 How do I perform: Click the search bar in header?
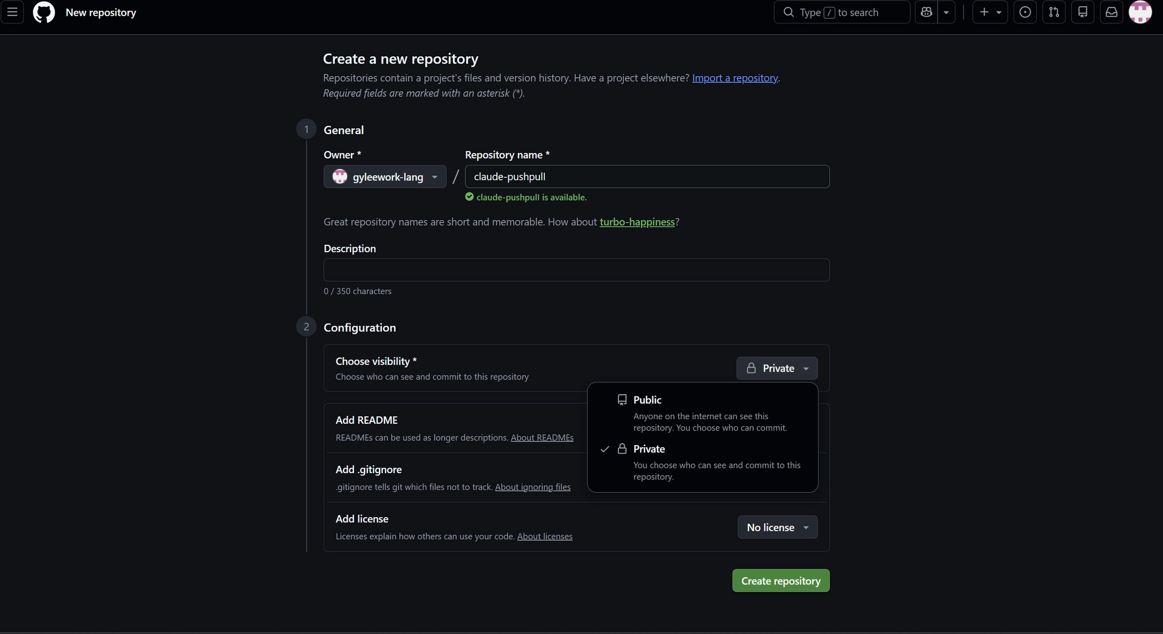(x=842, y=12)
